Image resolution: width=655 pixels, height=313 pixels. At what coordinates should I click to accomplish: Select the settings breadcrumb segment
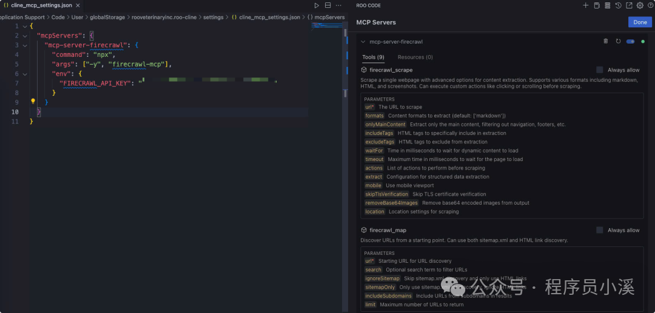[x=213, y=17]
